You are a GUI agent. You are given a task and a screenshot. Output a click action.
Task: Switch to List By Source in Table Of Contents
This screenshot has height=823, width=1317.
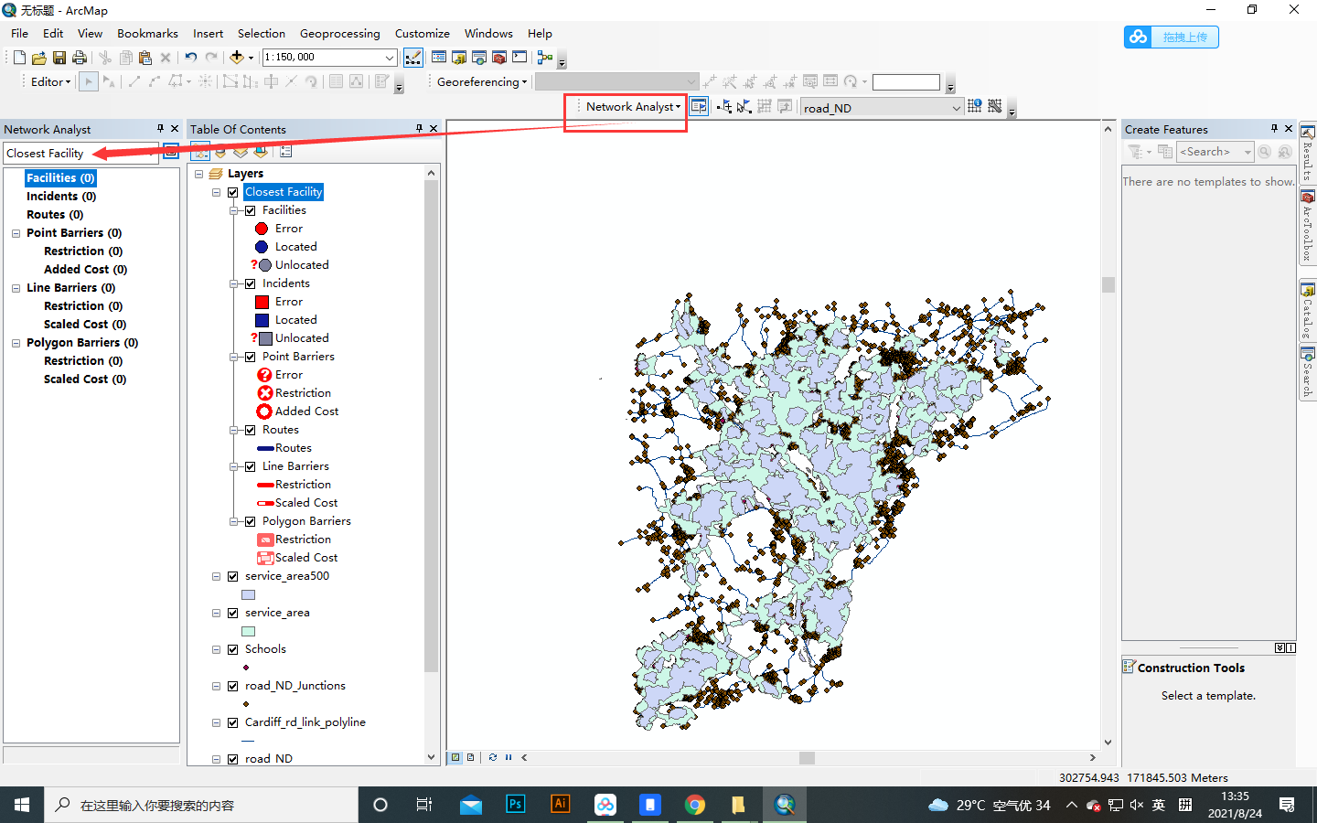(x=220, y=151)
